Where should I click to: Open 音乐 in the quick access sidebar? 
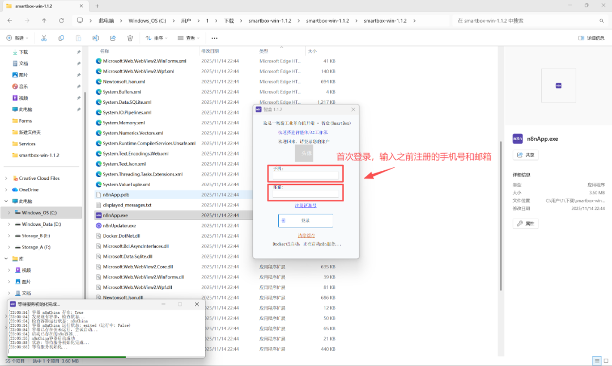click(23, 86)
